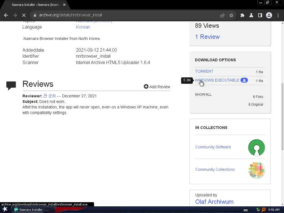Click the keyboard tray icon
This screenshot has height=213, width=284.
[246, 210]
